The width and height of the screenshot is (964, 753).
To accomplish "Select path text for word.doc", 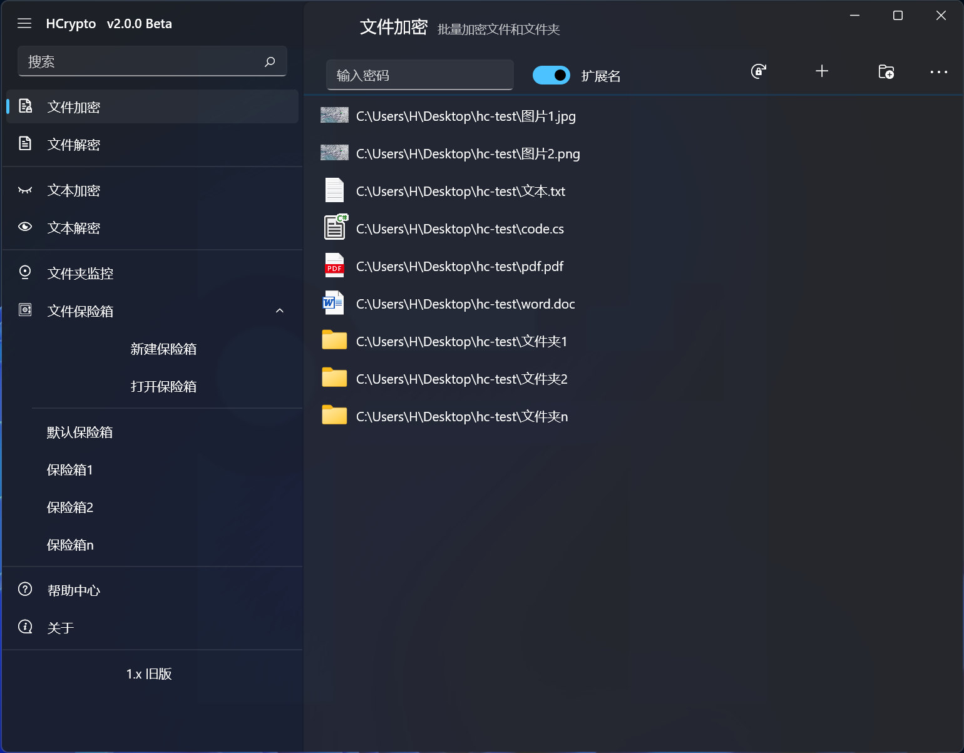I will [x=466, y=304].
